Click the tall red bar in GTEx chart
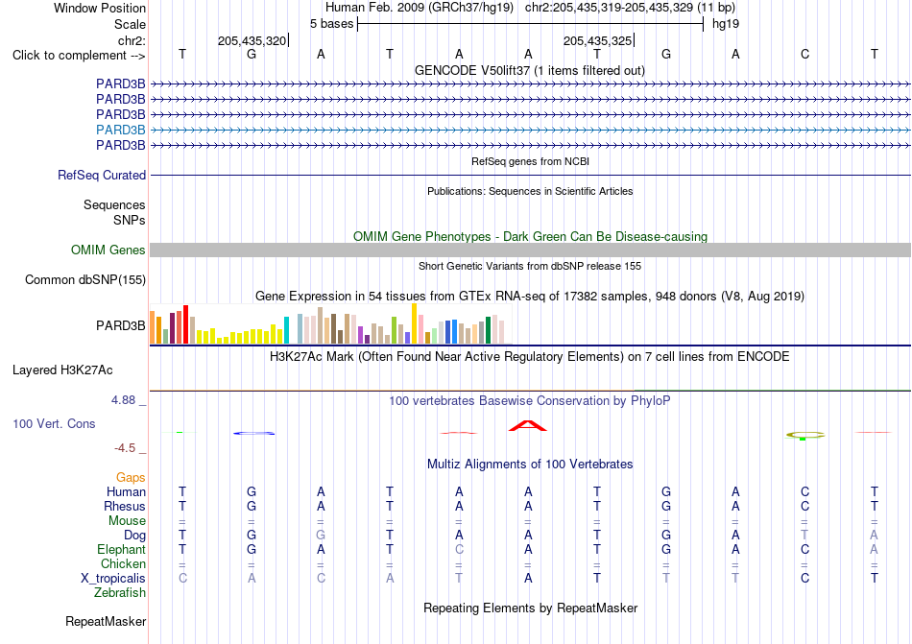 pyautogui.click(x=185, y=324)
